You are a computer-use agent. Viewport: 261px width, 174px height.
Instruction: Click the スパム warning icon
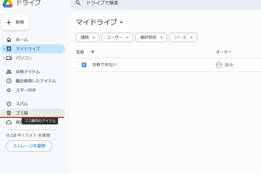9,104
